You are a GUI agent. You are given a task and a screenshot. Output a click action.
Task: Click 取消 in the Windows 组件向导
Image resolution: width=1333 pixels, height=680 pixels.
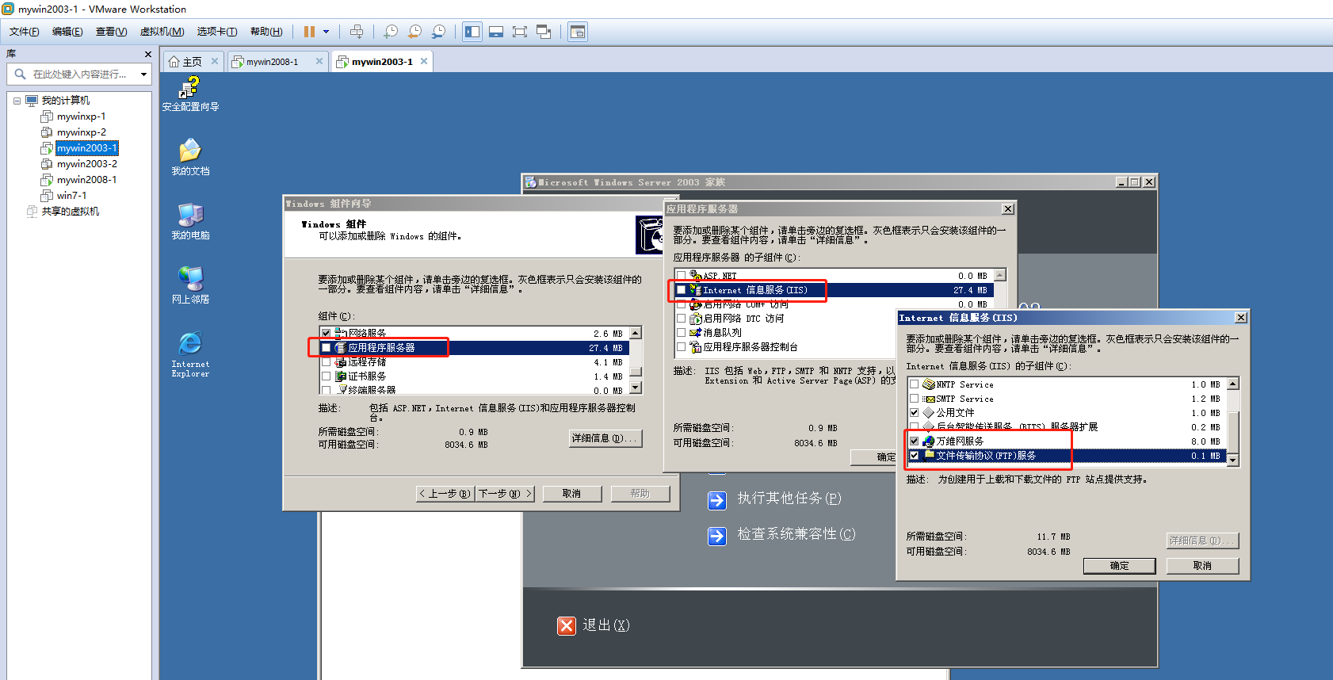(x=571, y=494)
